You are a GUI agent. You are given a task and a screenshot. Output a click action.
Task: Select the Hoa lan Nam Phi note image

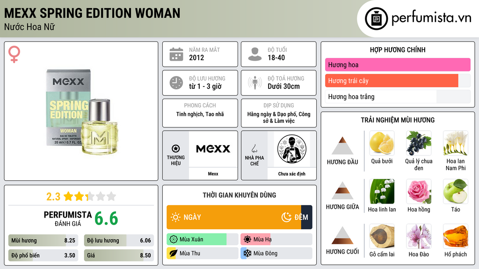456,143
